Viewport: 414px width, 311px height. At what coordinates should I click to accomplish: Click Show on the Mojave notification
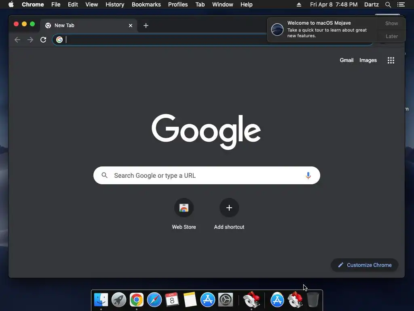coord(391,23)
